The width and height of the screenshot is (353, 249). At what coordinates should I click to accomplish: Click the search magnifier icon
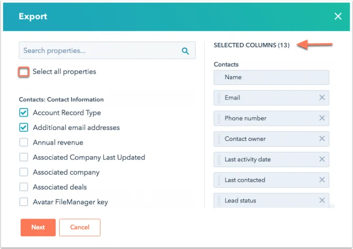[185, 51]
